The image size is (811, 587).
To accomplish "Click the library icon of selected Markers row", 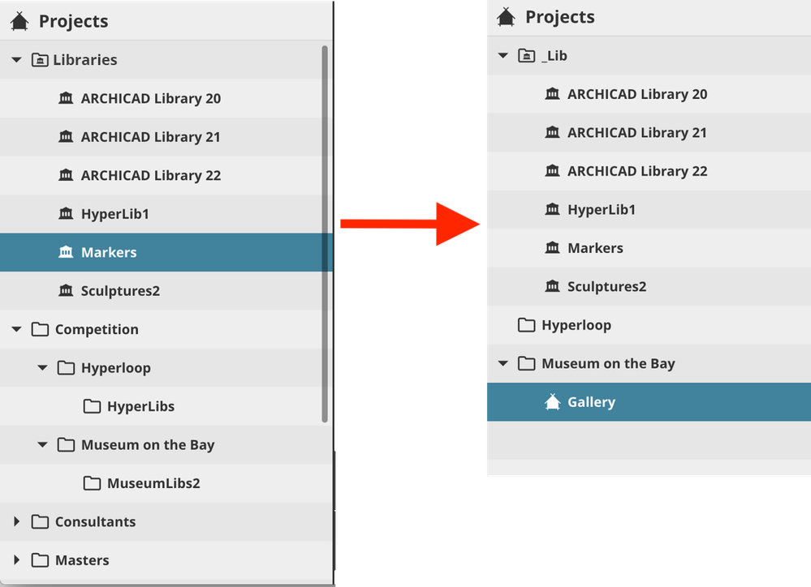I will coord(67,252).
